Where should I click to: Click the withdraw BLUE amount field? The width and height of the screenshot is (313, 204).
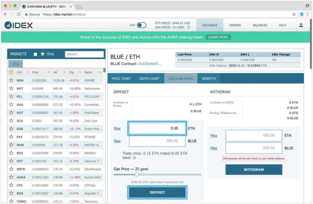254,148
